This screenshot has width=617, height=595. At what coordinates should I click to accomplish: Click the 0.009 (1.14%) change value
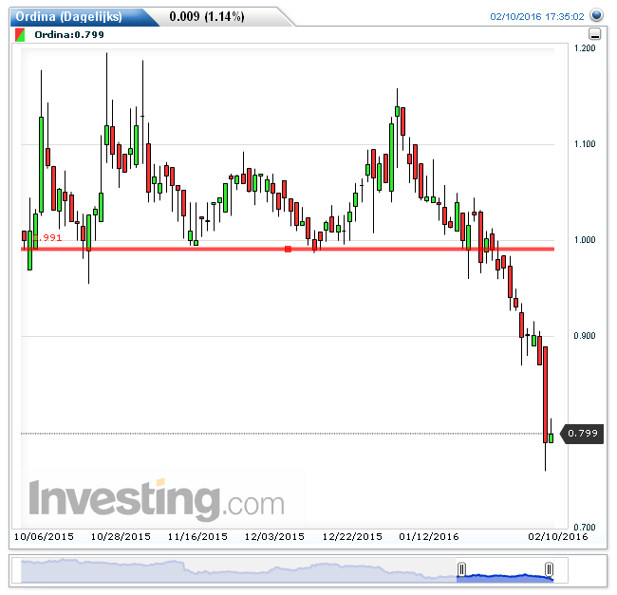pyautogui.click(x=207, y=16)
